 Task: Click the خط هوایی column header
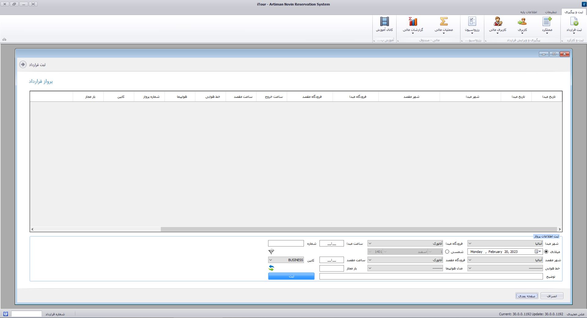pos(210,97)
